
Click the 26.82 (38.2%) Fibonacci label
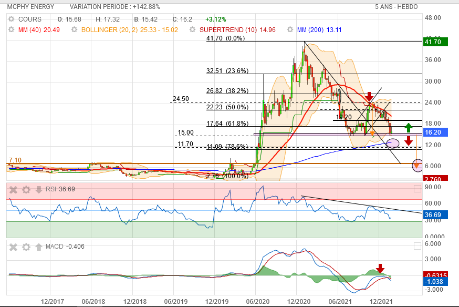pos(227,91)
